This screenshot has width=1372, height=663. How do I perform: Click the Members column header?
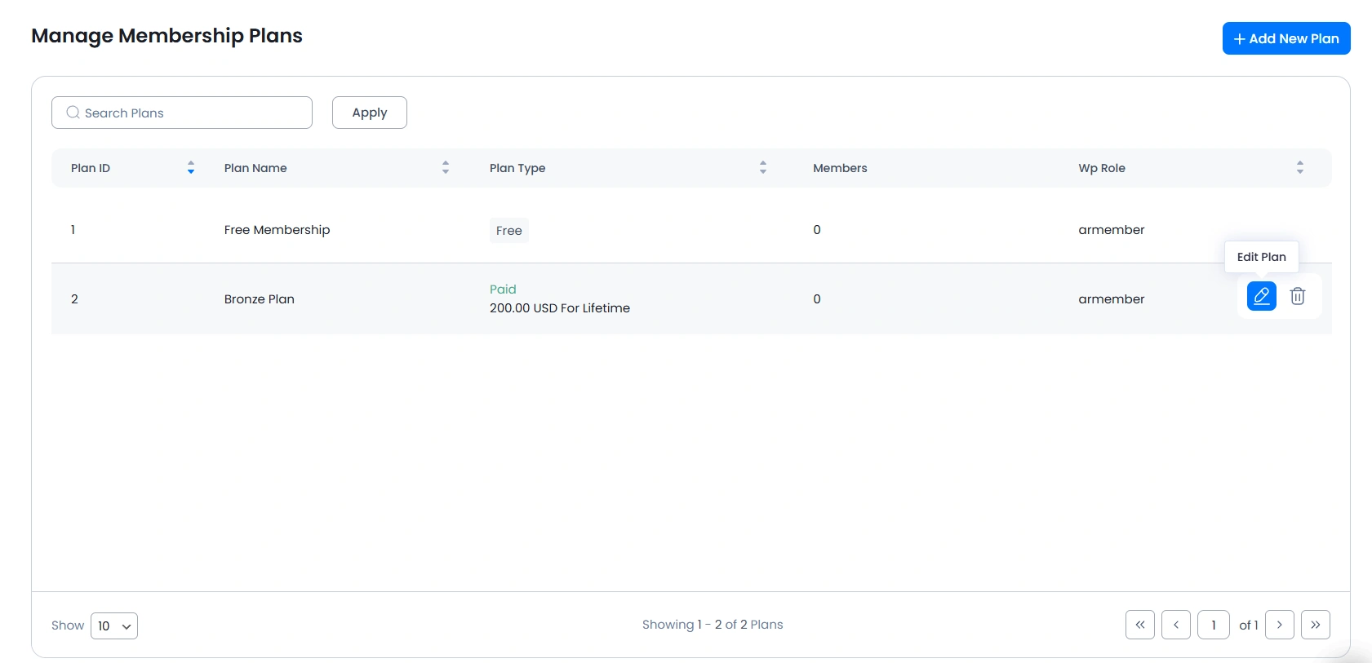click(x=840, y=168)
